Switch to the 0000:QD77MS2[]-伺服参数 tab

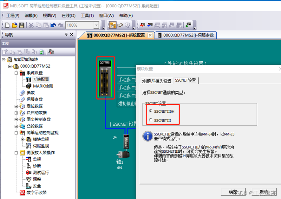186,35
